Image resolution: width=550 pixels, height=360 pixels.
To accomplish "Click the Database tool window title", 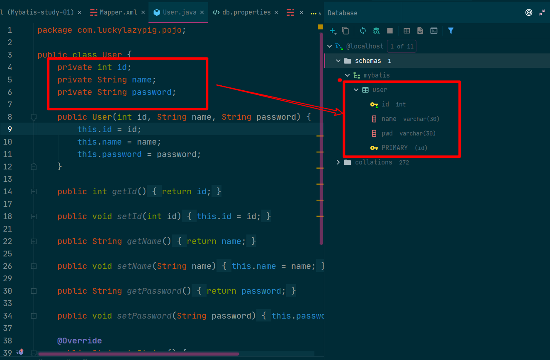I will point(342,13).
